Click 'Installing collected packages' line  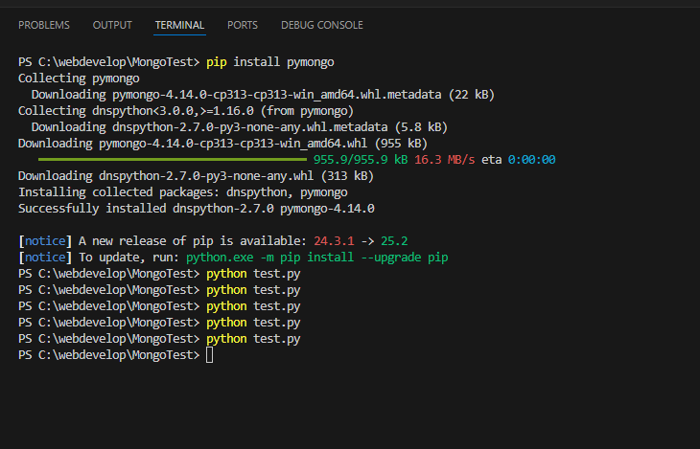point(182,192)
